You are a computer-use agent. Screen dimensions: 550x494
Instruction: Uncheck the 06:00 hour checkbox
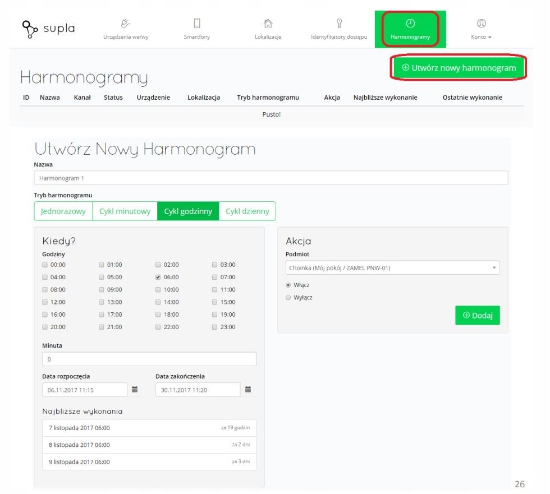click(x=158, y=277)
